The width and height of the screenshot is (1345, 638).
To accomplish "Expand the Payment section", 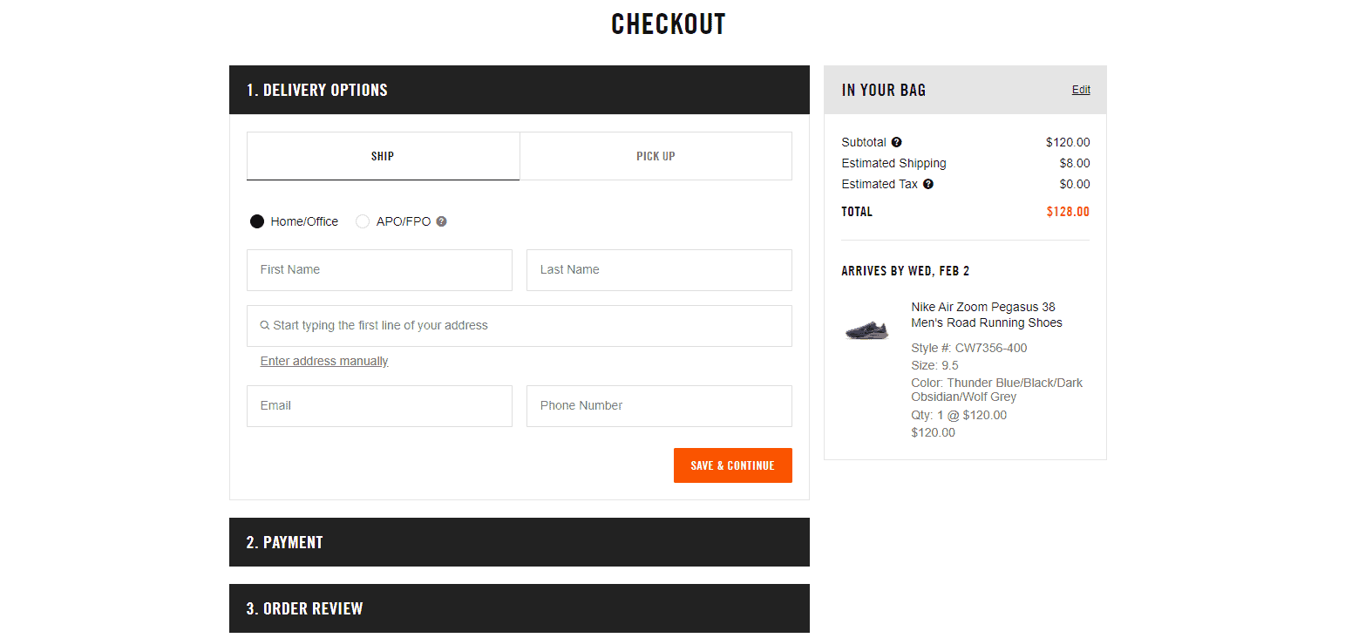I will coord(519,541).
